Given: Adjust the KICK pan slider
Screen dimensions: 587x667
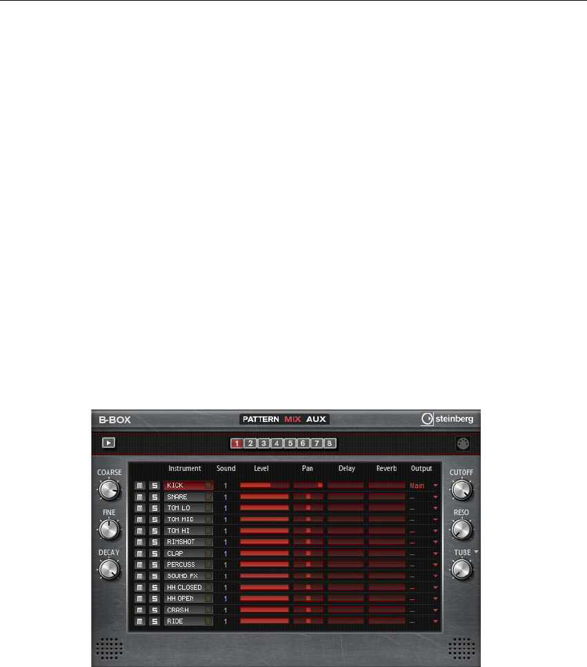Looking at the screenshot, I should pos(308,485).
